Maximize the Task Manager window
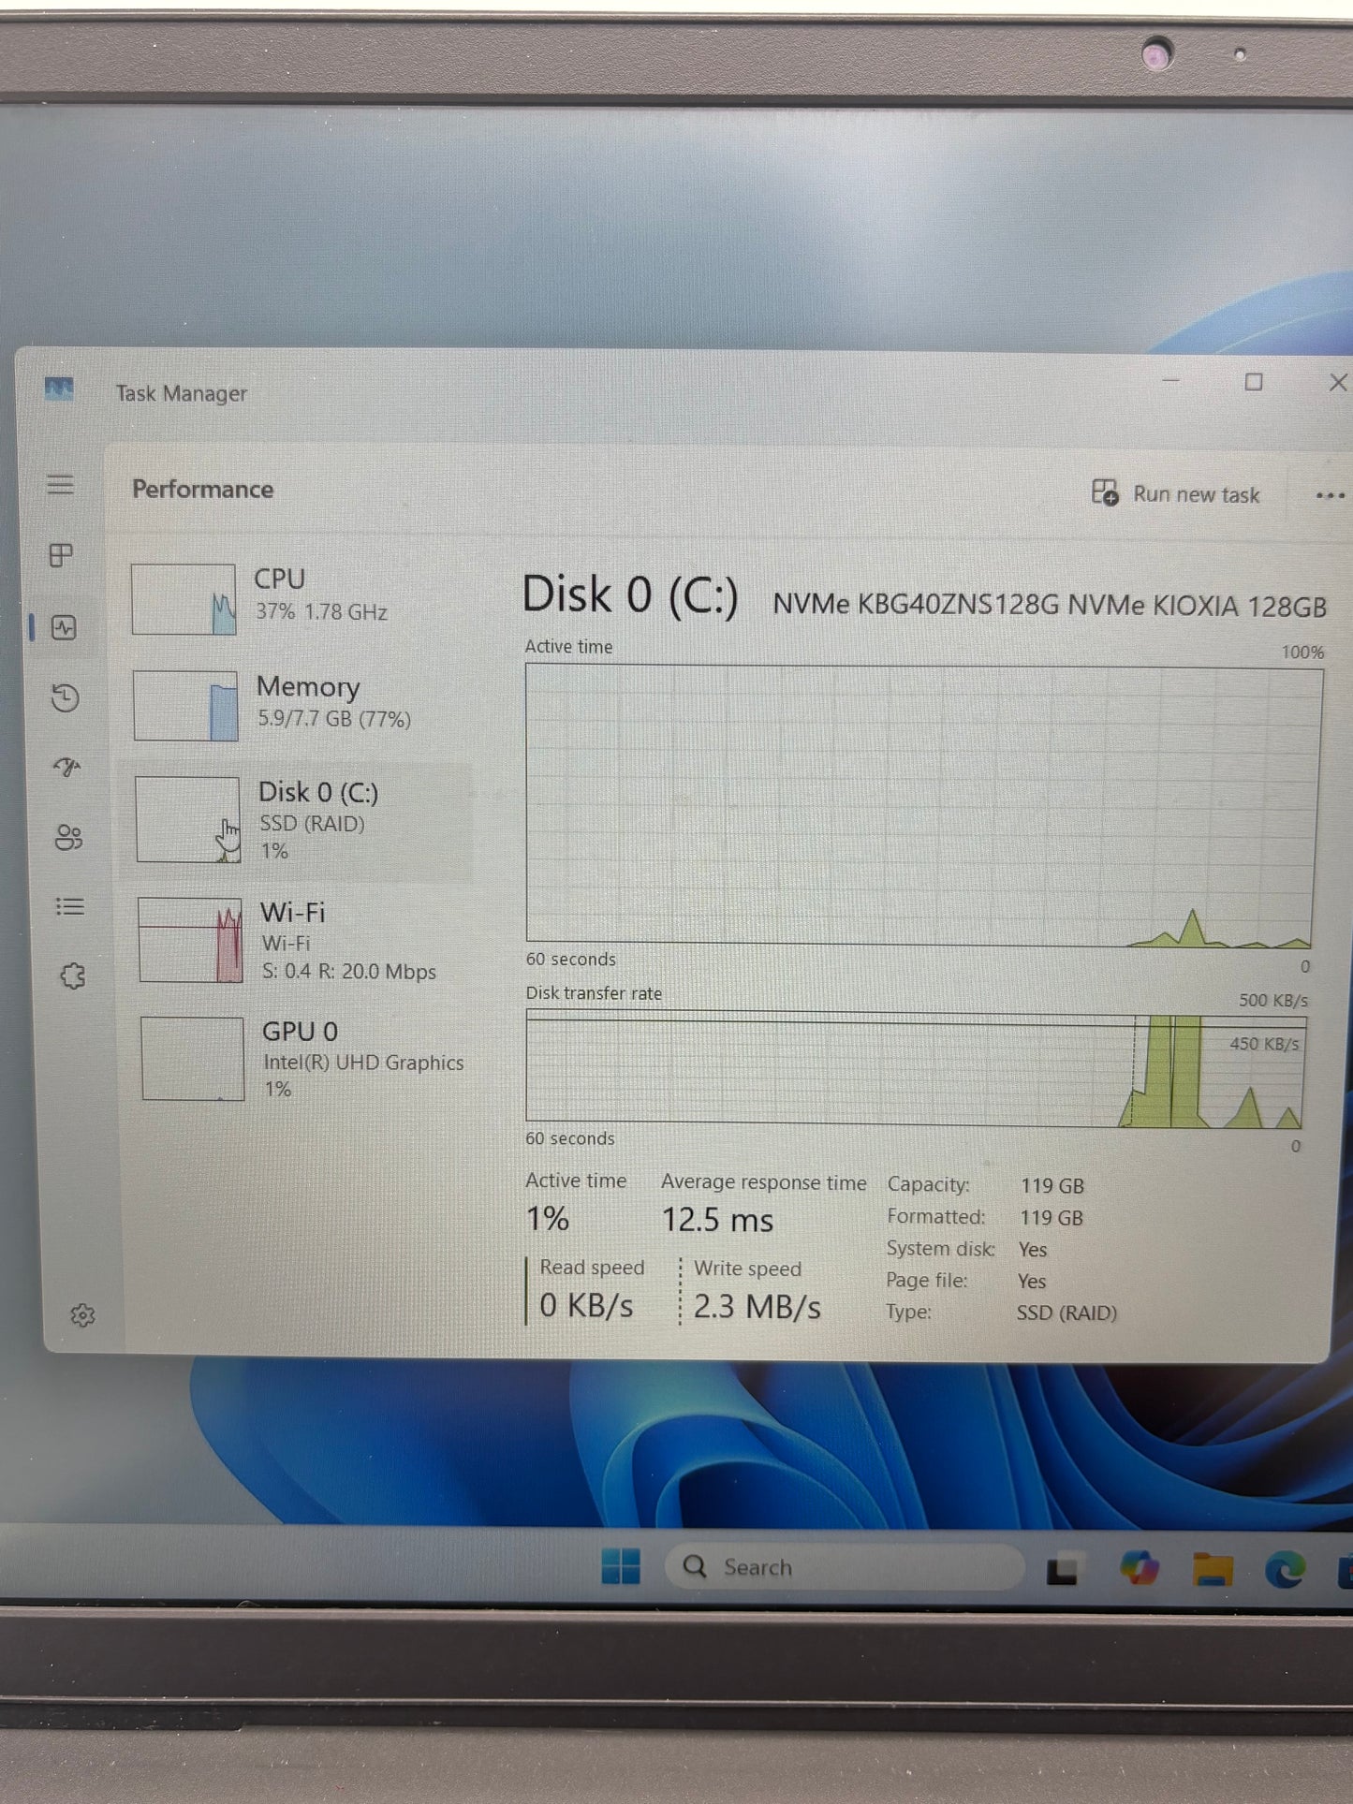Image resolution: width=1353 pixels, height=1804 pixels. click(1254, 382)
